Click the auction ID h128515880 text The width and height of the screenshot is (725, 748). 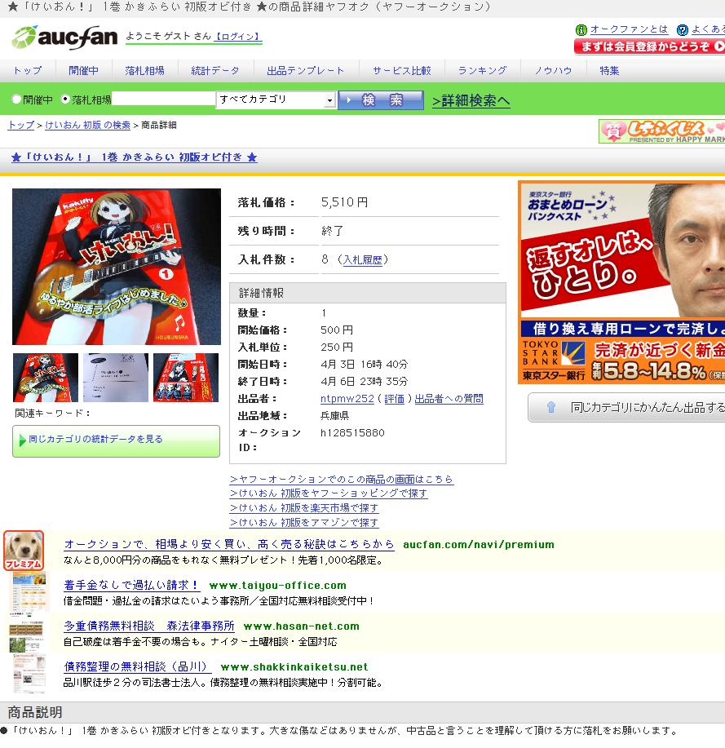(352, 432)
